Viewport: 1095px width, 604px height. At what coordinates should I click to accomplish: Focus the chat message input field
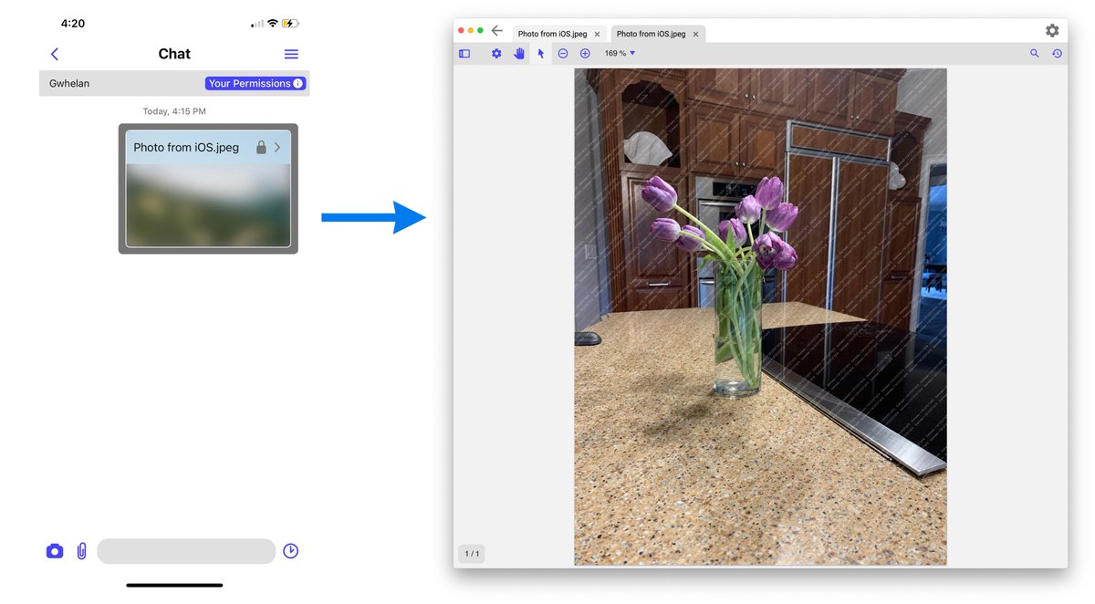[x=186, y=551]
